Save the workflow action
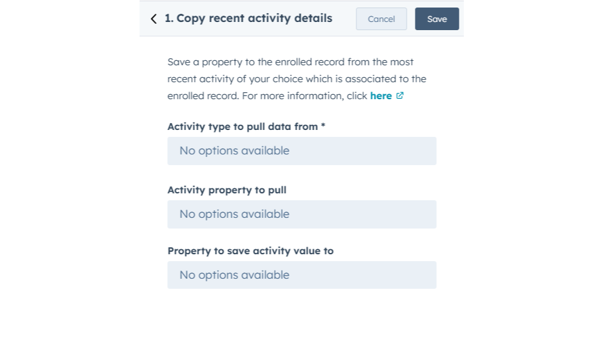This screenshot has height=339, width=604. (437, 19)
